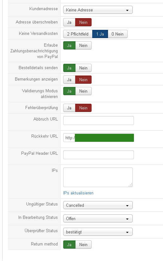Click inside the IPs text area
Image resolution: width=163 pixels, height=261 pixels.
pos(98,177)
